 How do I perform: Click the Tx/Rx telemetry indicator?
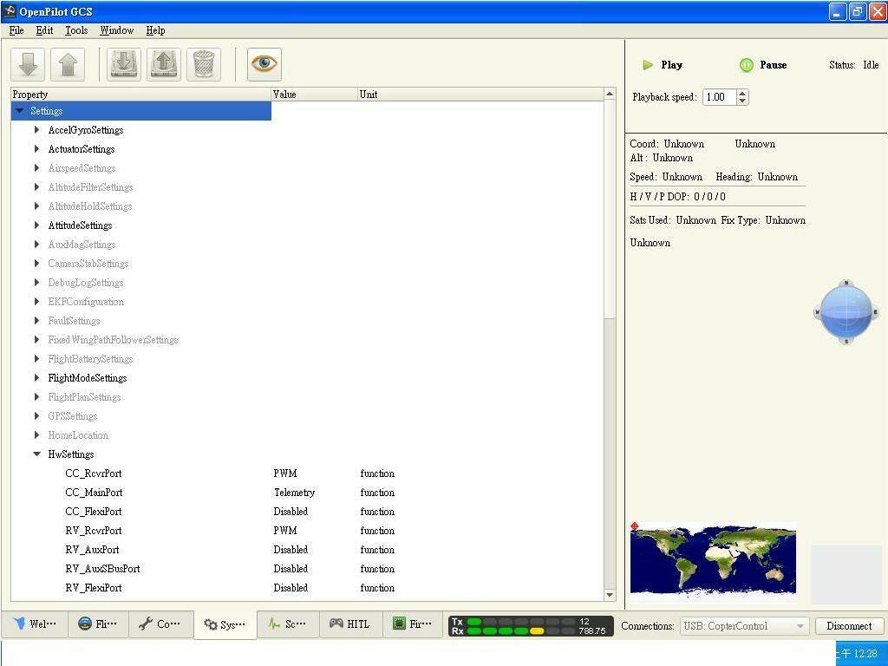[530, 626]
